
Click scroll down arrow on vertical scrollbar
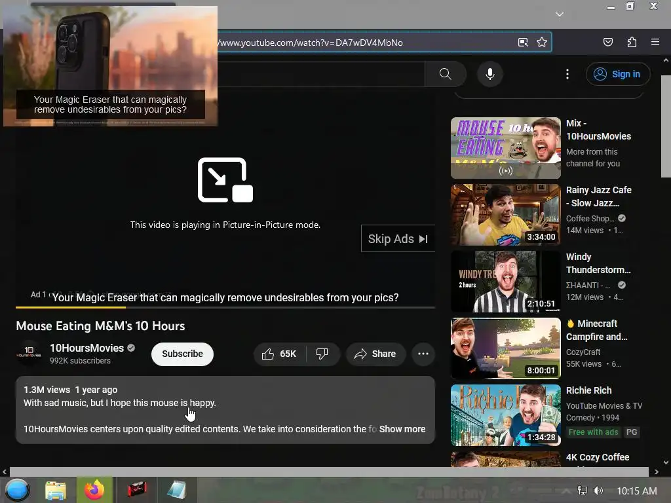click(x=666, y=462)
